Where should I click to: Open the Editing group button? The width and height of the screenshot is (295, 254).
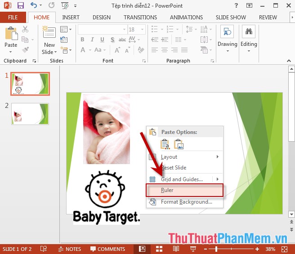pos(249,39)
